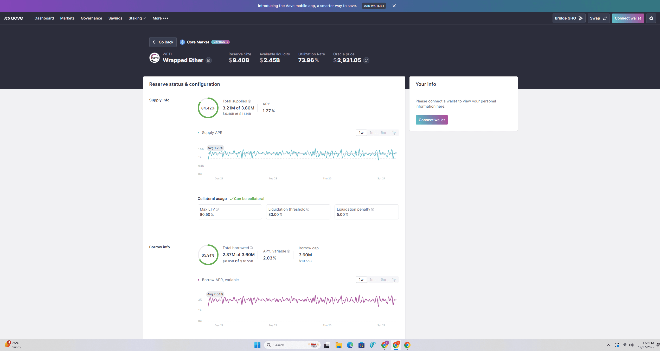
Task: Click the Swap arrows icon
Action: pos(605,18)
